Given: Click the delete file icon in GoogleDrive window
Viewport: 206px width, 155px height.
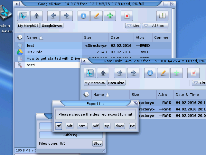Looking at the screenshot, I should (x=127, y=16).
